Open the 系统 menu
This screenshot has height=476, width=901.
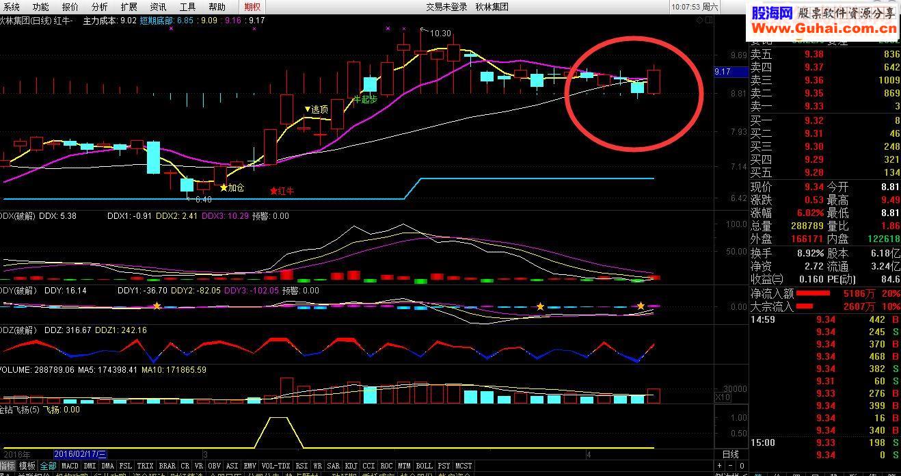coord(12,7)
